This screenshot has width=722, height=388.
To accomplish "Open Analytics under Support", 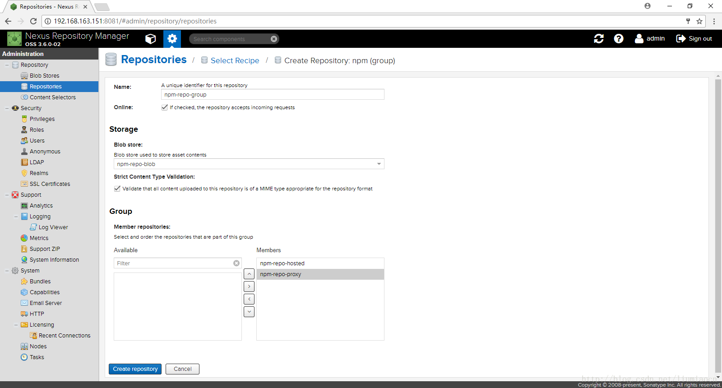I will coord(41,206).
